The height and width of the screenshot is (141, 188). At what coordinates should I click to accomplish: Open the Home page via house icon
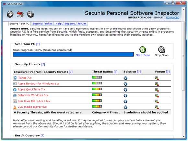pos(20,14)
